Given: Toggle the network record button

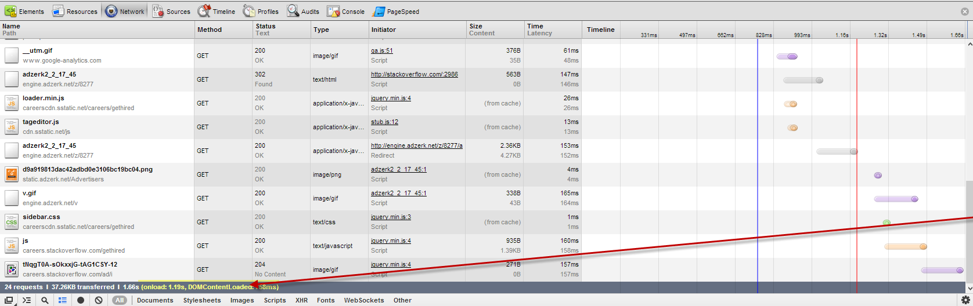Looking at the screenshot, I should 81,300.
